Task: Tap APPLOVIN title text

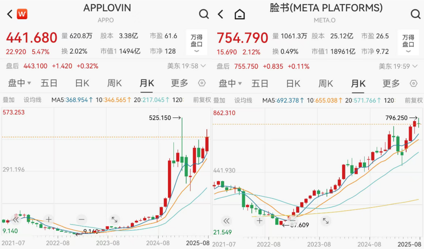Action: point(107,8)
